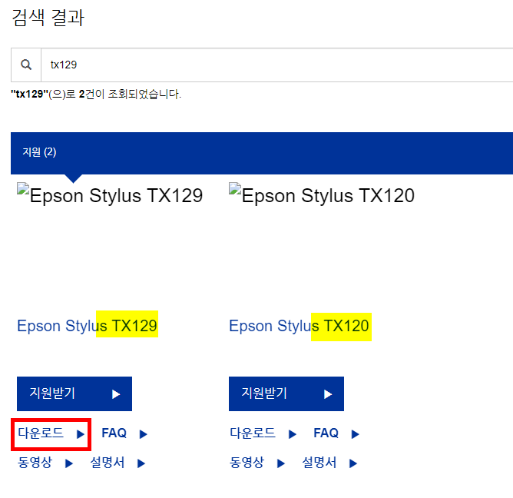Click 지원받기 button for TX120

tap(286, 393)
